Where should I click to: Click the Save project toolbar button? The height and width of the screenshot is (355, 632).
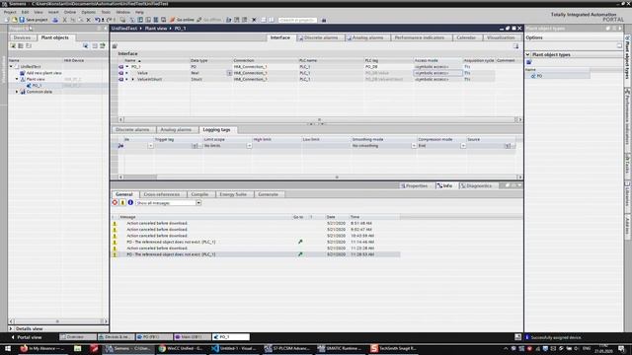coord(33,20)
